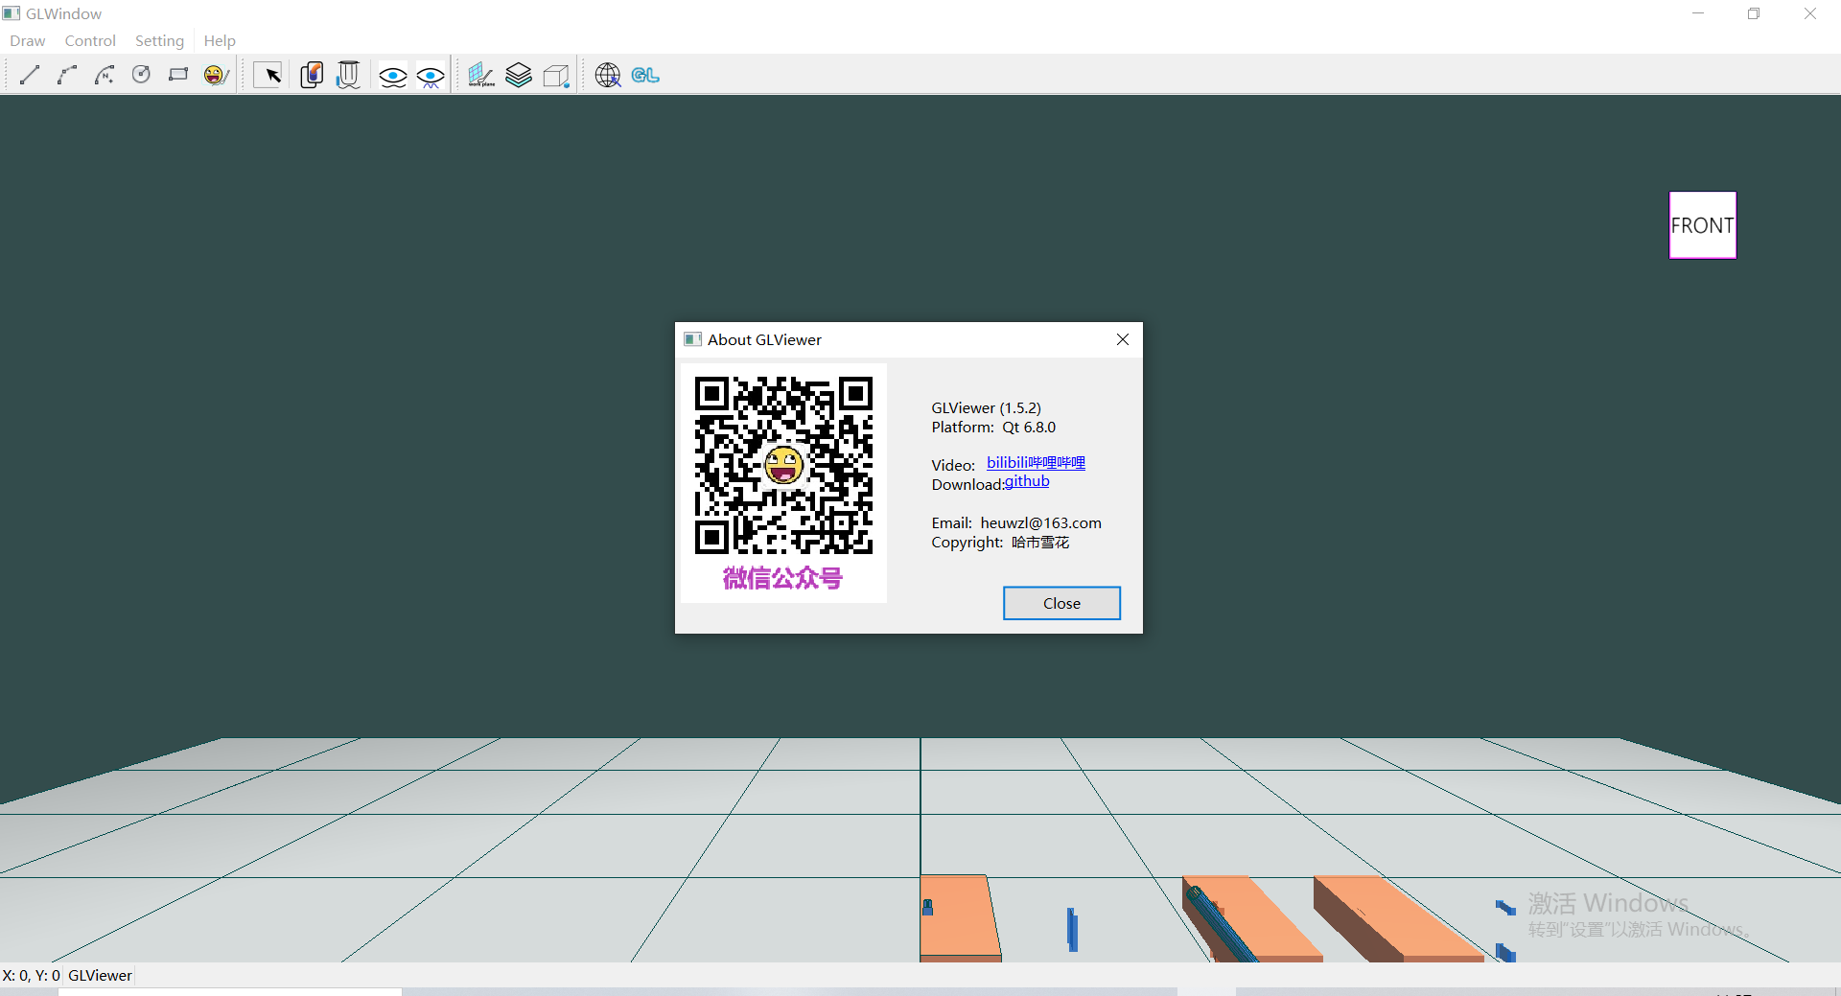This screenshot has height=996, width=1841.
Task: Click the GLWindow app icon in title bar
Action: click(12, 13)
